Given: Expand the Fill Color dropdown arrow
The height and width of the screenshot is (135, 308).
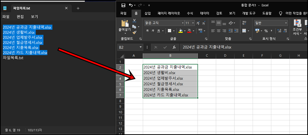Looking at the screenshot, I should pos(185,31).
